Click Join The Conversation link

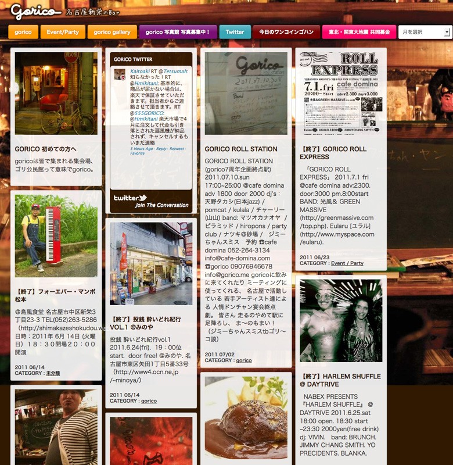161,205
